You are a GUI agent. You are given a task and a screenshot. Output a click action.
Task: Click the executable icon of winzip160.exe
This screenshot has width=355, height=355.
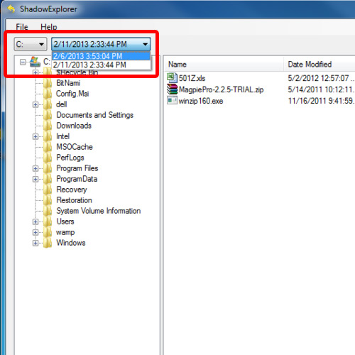(172, 101)
